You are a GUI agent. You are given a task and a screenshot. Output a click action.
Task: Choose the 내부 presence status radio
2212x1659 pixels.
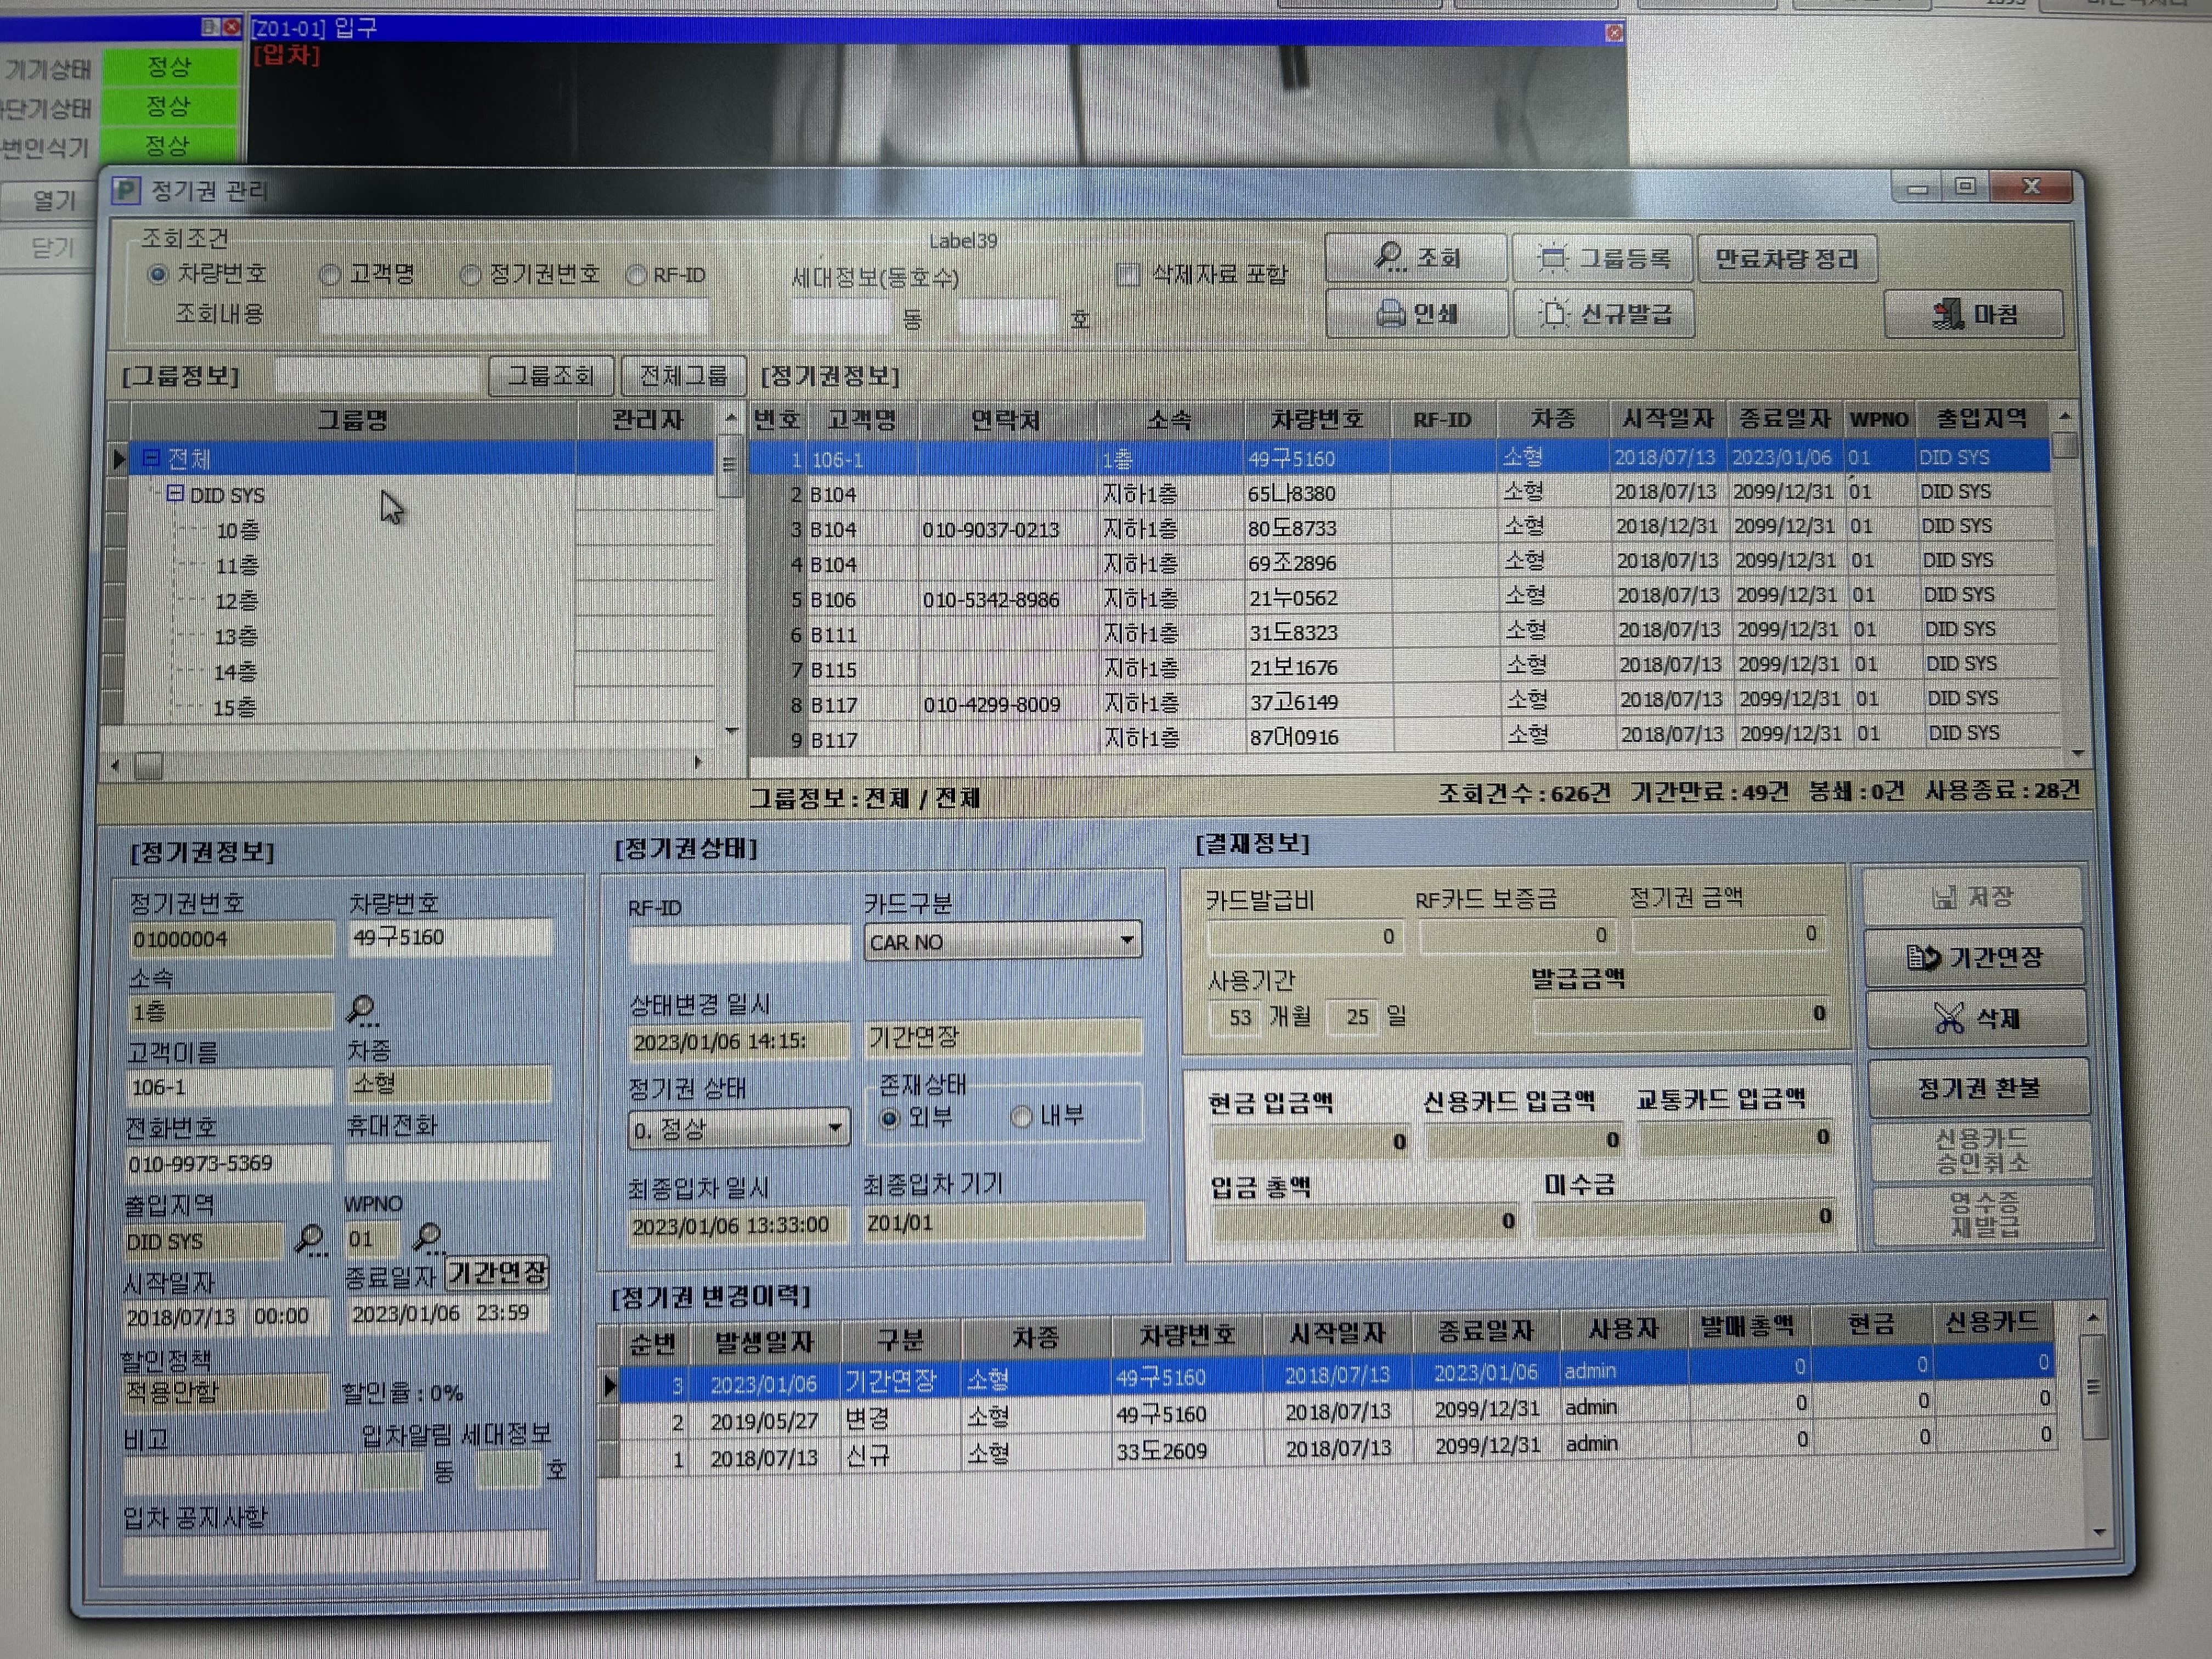[x=1021, y=1117]
